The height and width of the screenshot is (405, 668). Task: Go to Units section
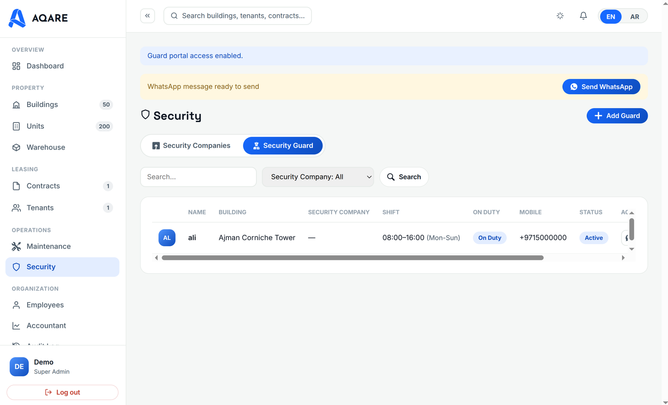pyautogui.click(x=63, y=126)
